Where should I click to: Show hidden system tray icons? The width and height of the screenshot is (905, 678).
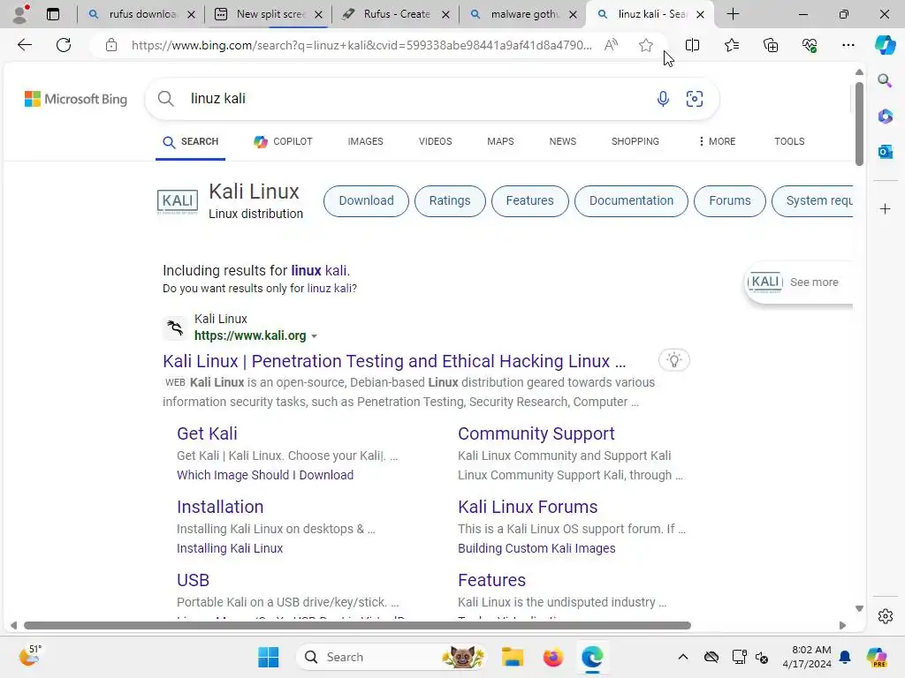[683, 657]
